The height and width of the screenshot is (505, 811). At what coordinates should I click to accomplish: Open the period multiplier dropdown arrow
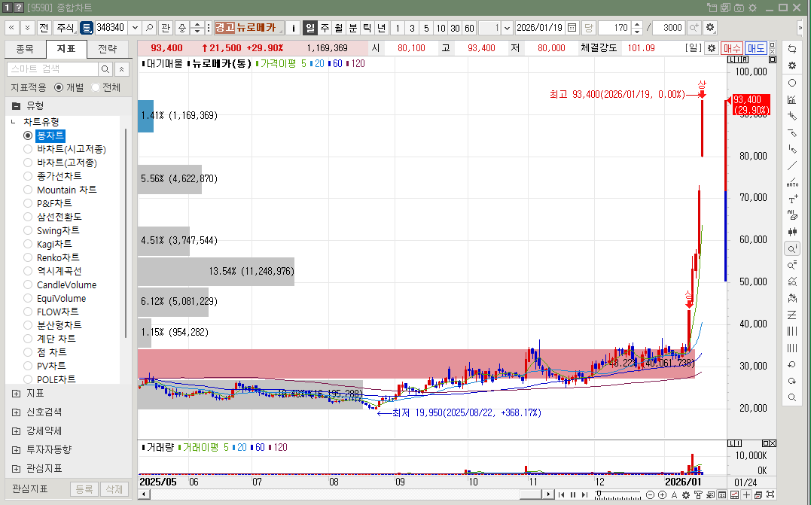pyautogui.click(x=508, y=28)
